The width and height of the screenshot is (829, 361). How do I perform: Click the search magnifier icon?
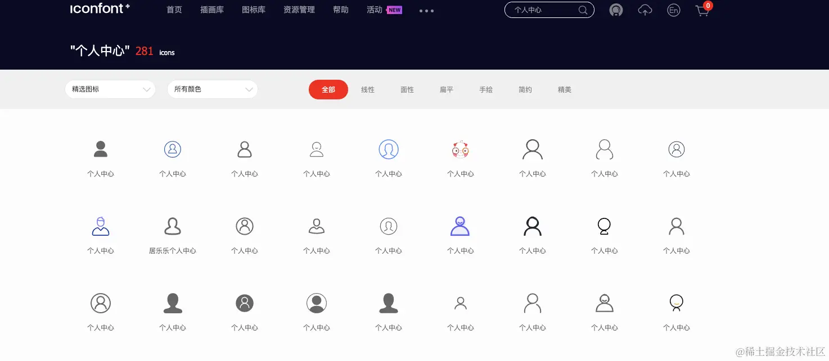583,10
